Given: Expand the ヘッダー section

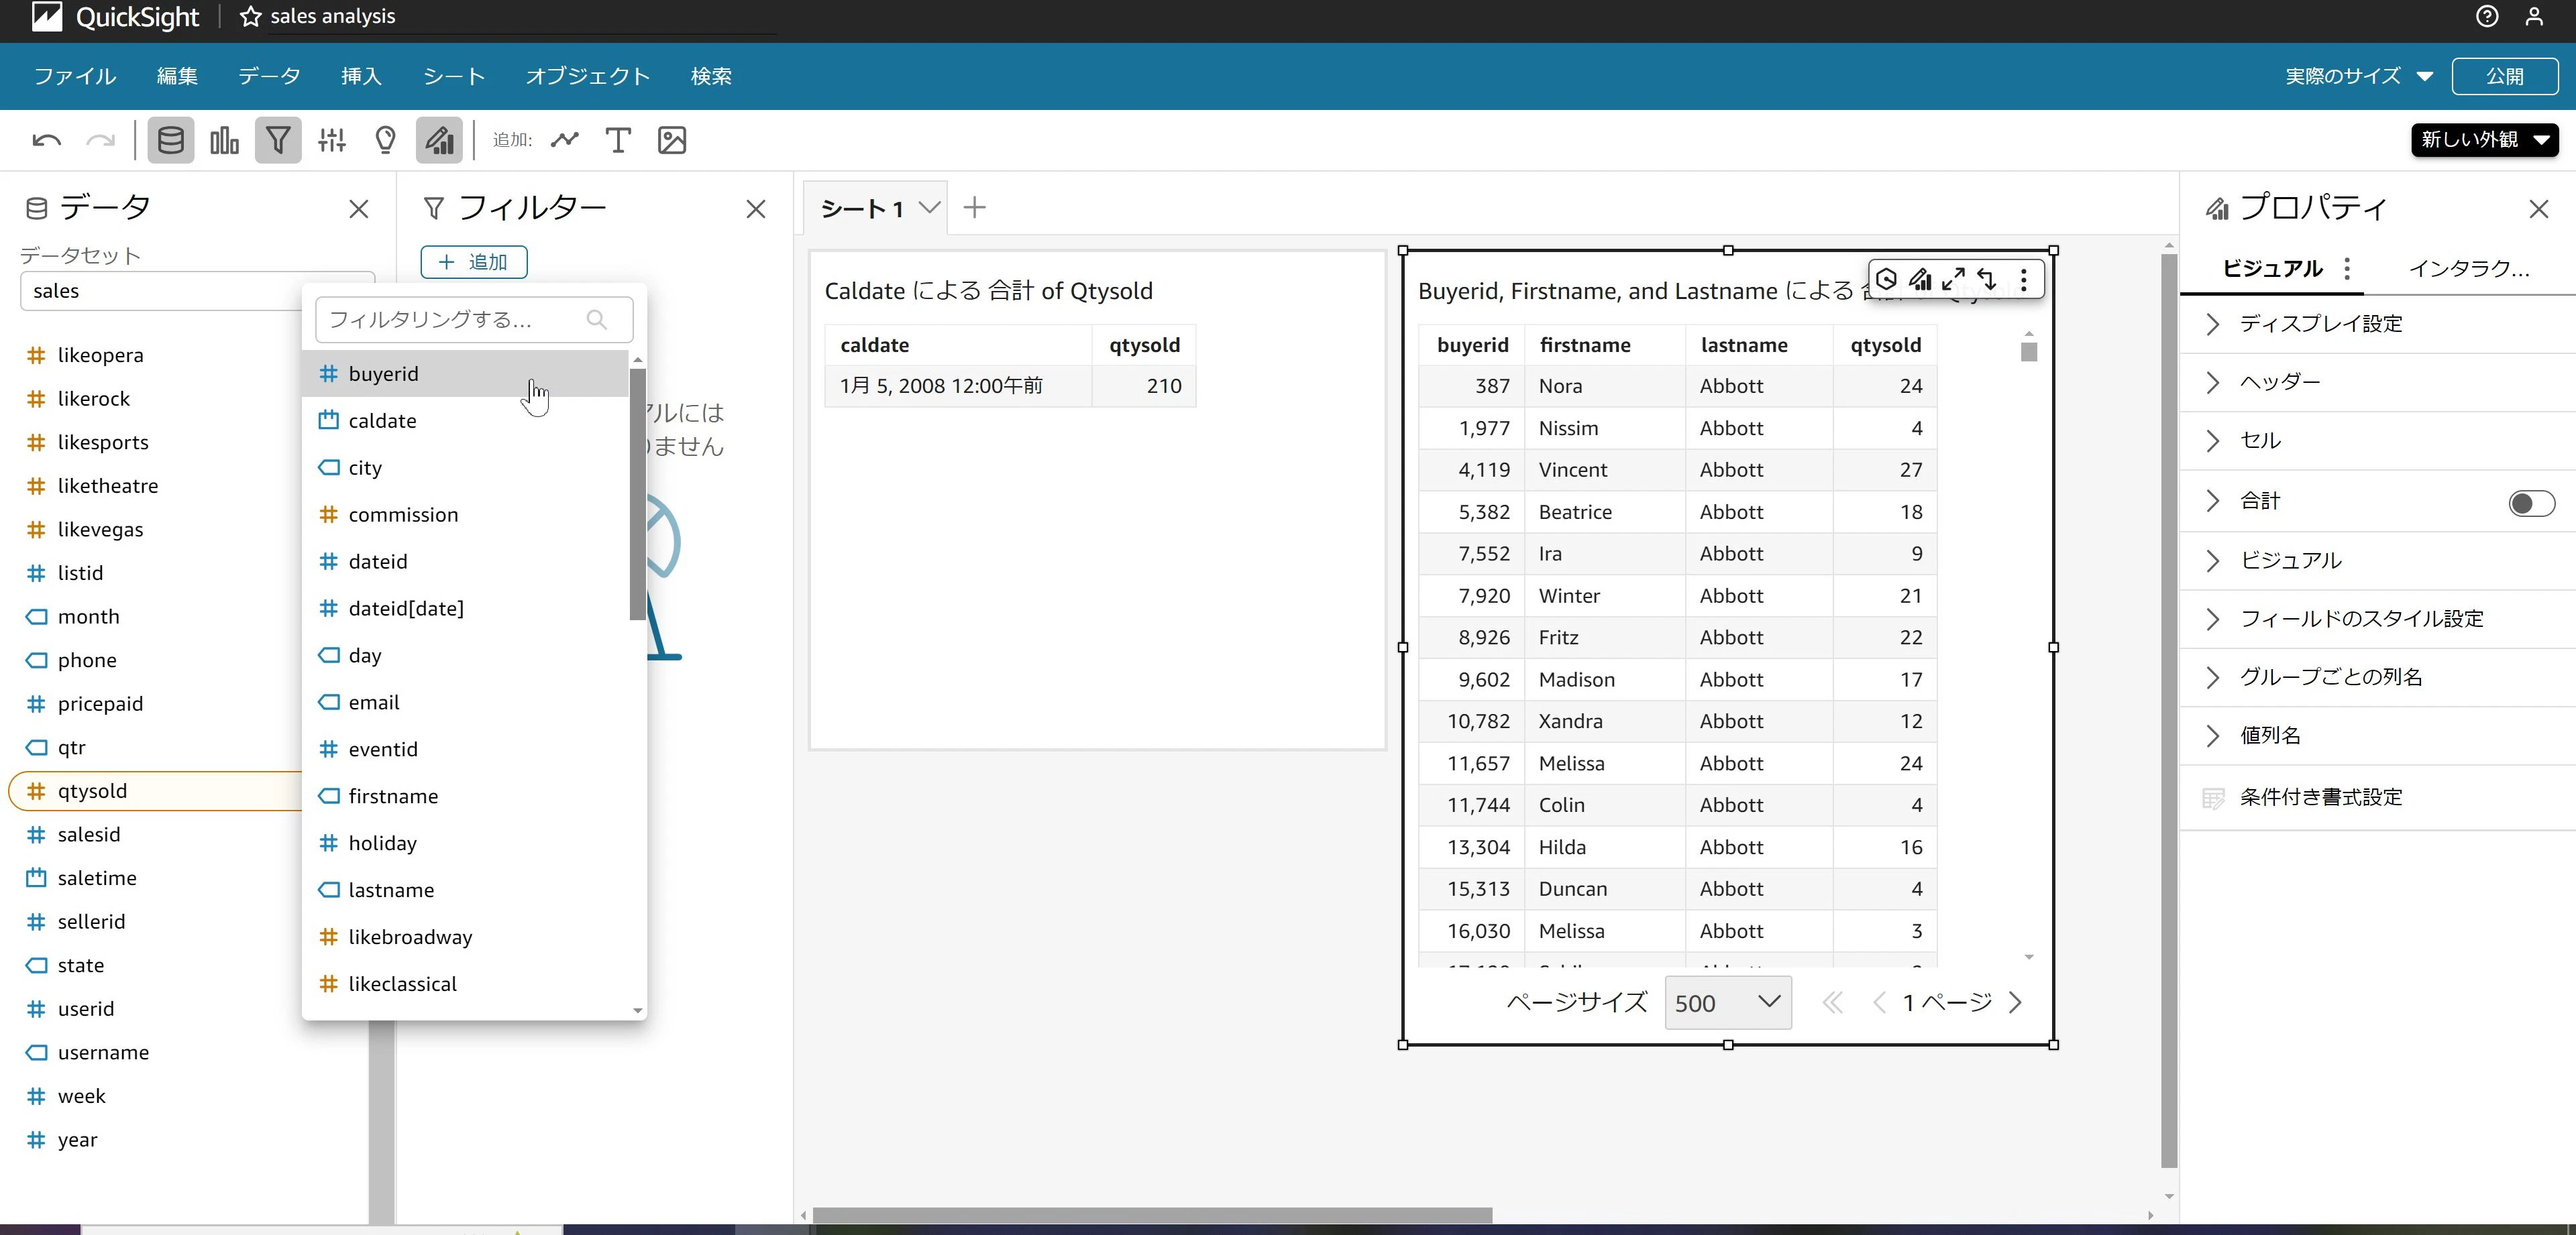Looking at the screenshot, I should pos(2377,381).
